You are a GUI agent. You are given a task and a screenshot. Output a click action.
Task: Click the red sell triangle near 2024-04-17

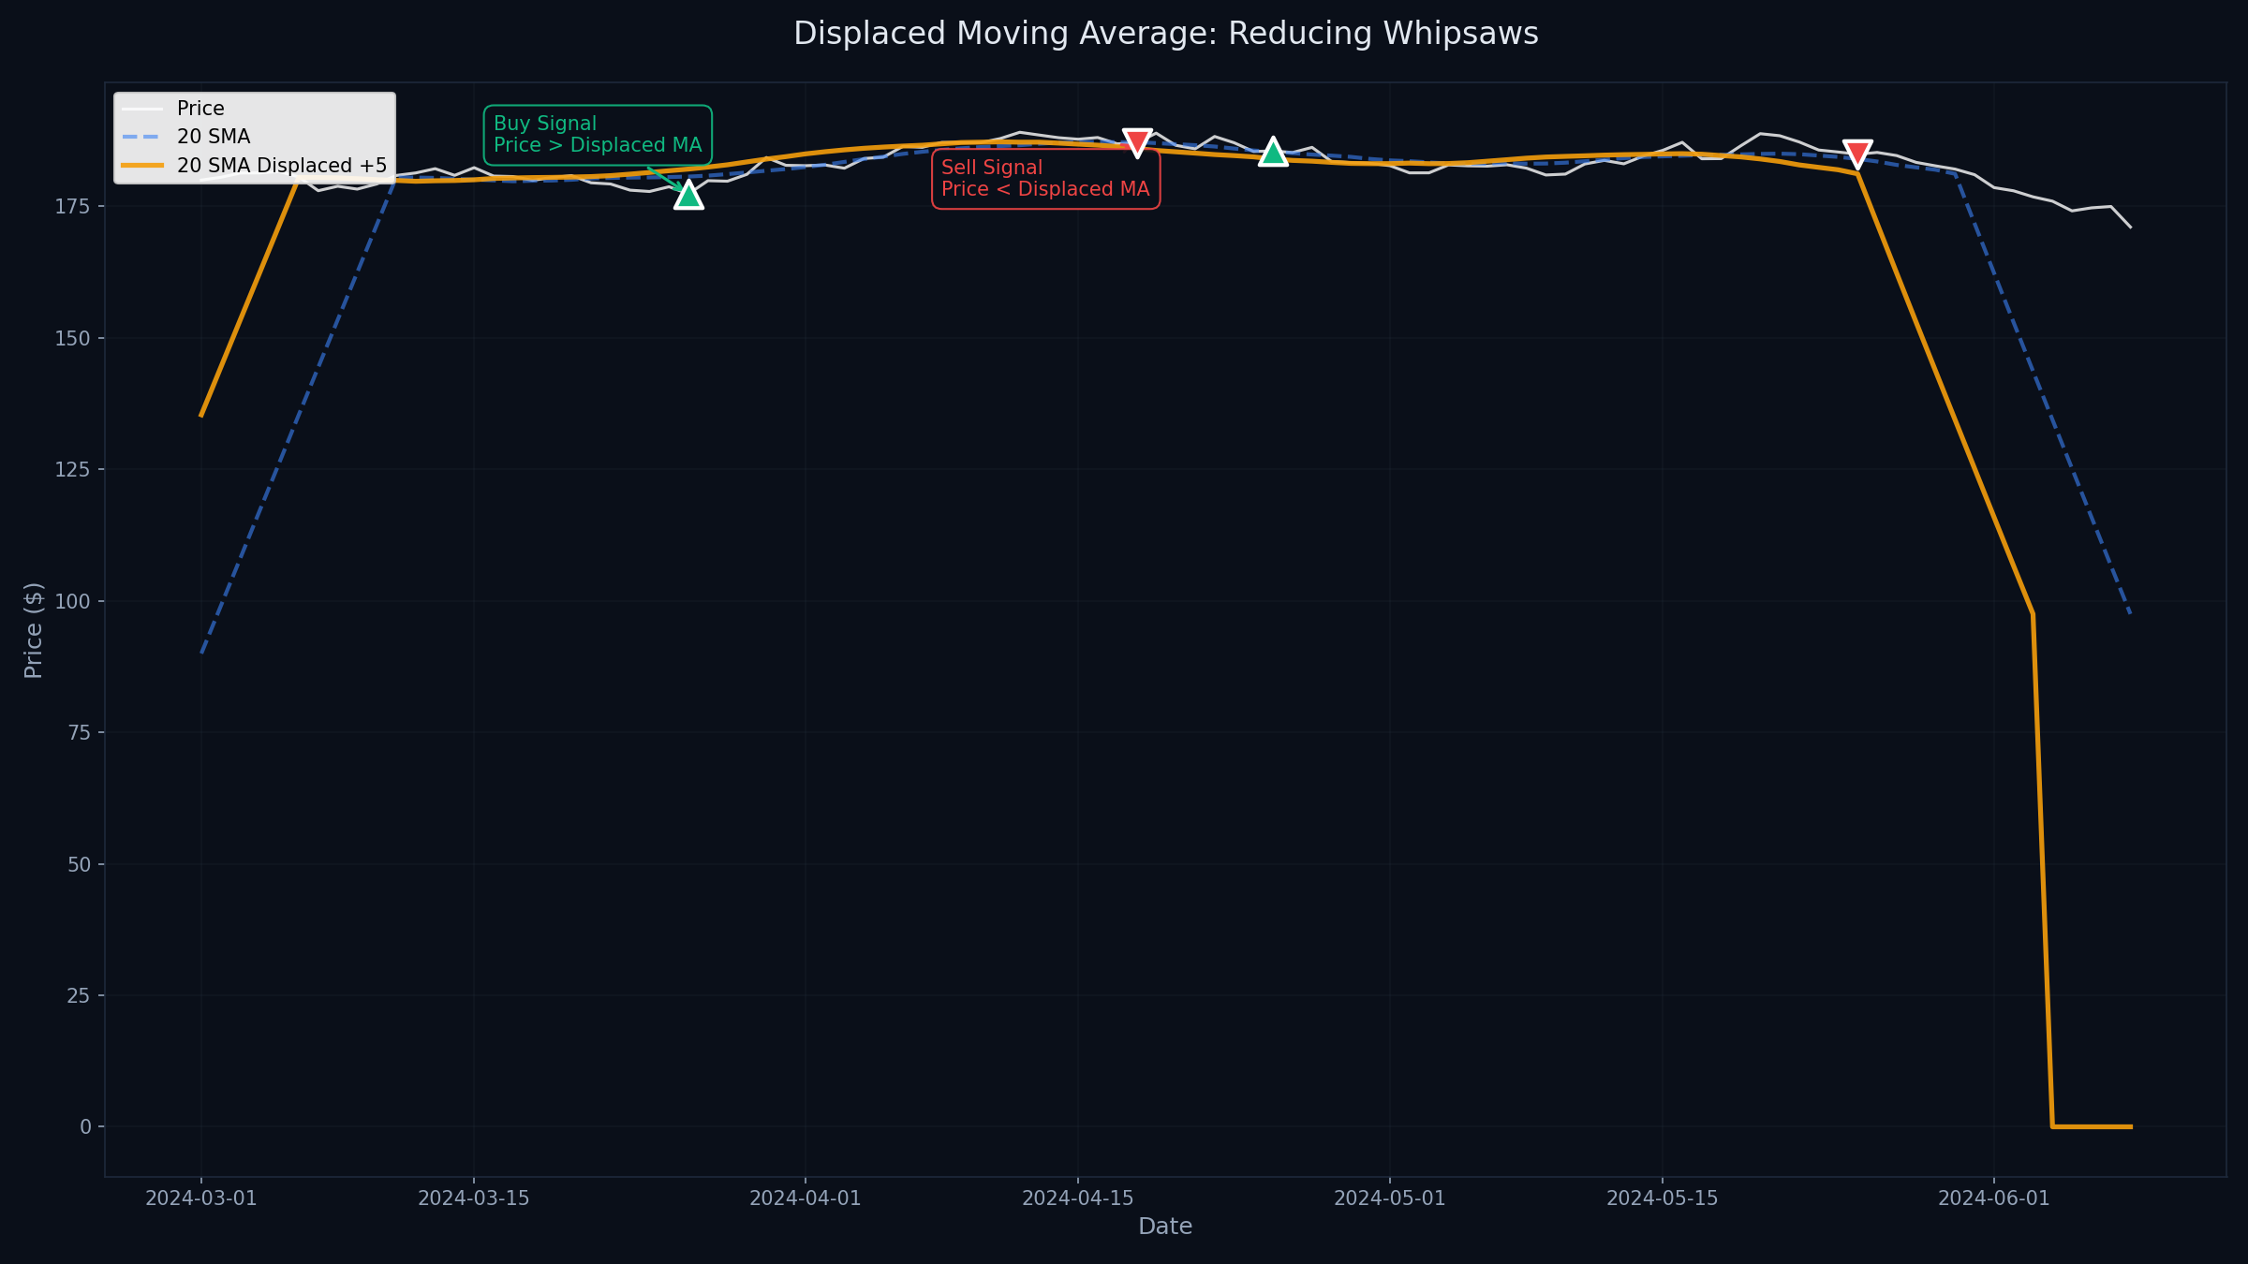pyautogui.click(x=1136, y=142)
